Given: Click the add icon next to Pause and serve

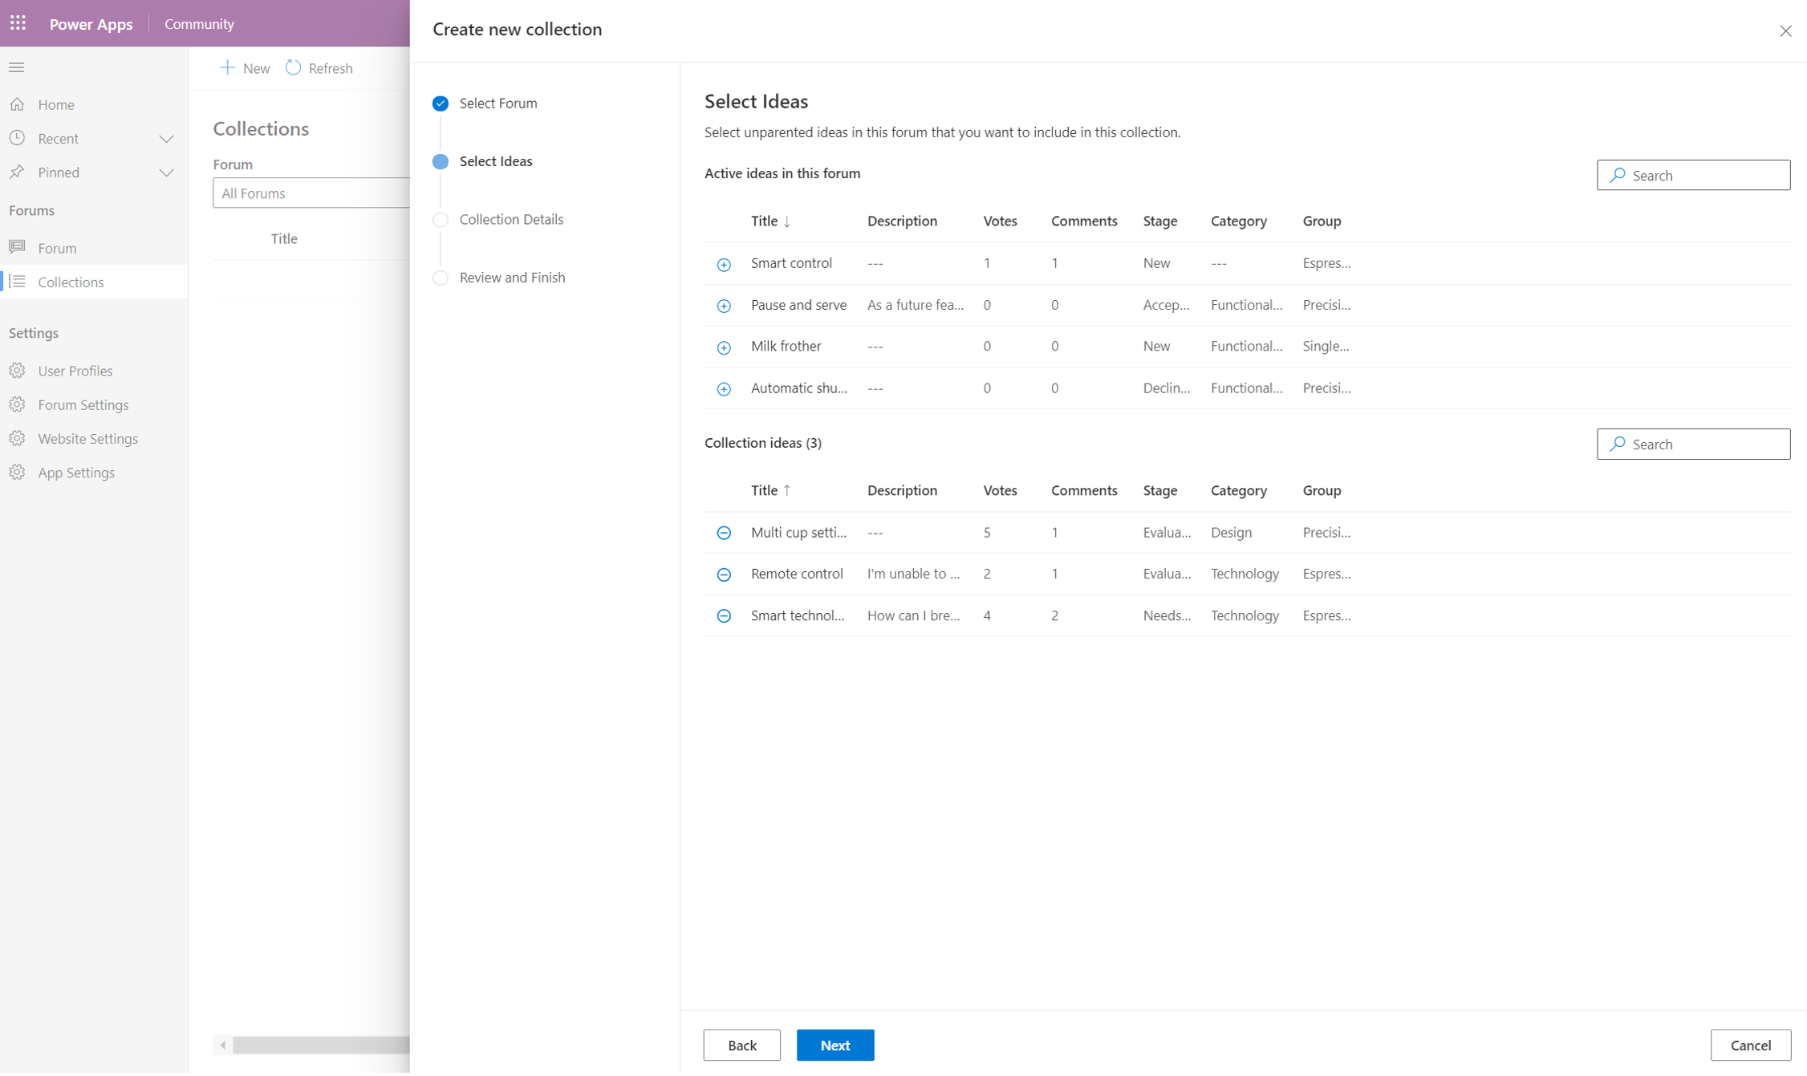Looking at the screenshot, I should [724, 305].
